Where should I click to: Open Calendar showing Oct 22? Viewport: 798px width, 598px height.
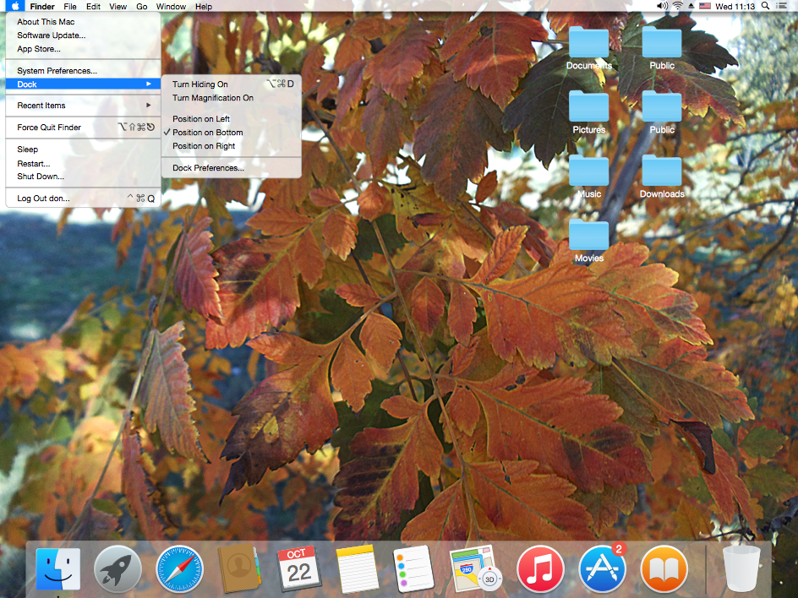(298, 568)
